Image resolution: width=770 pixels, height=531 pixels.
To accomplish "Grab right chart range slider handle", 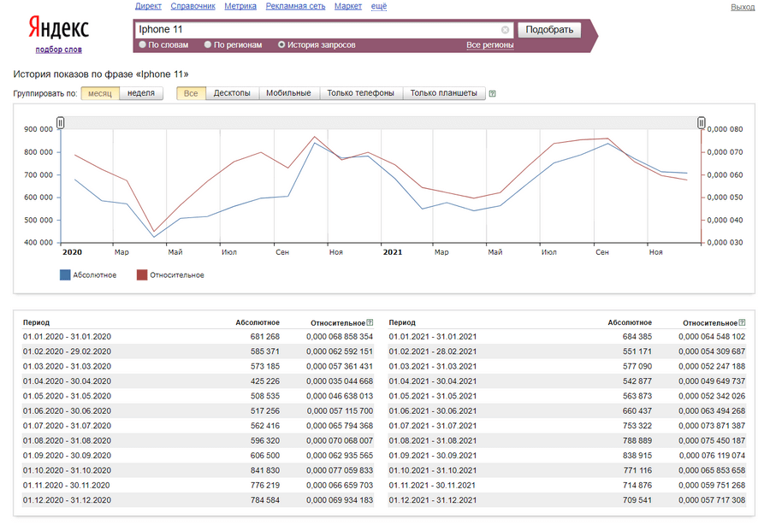I will tap(702, 124).
